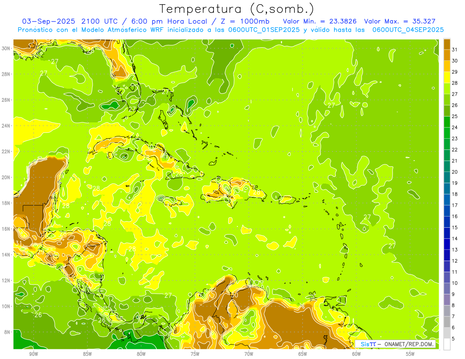465x359 pixels.
Task: Click the '31' legend value
Action: coord(455,50)
